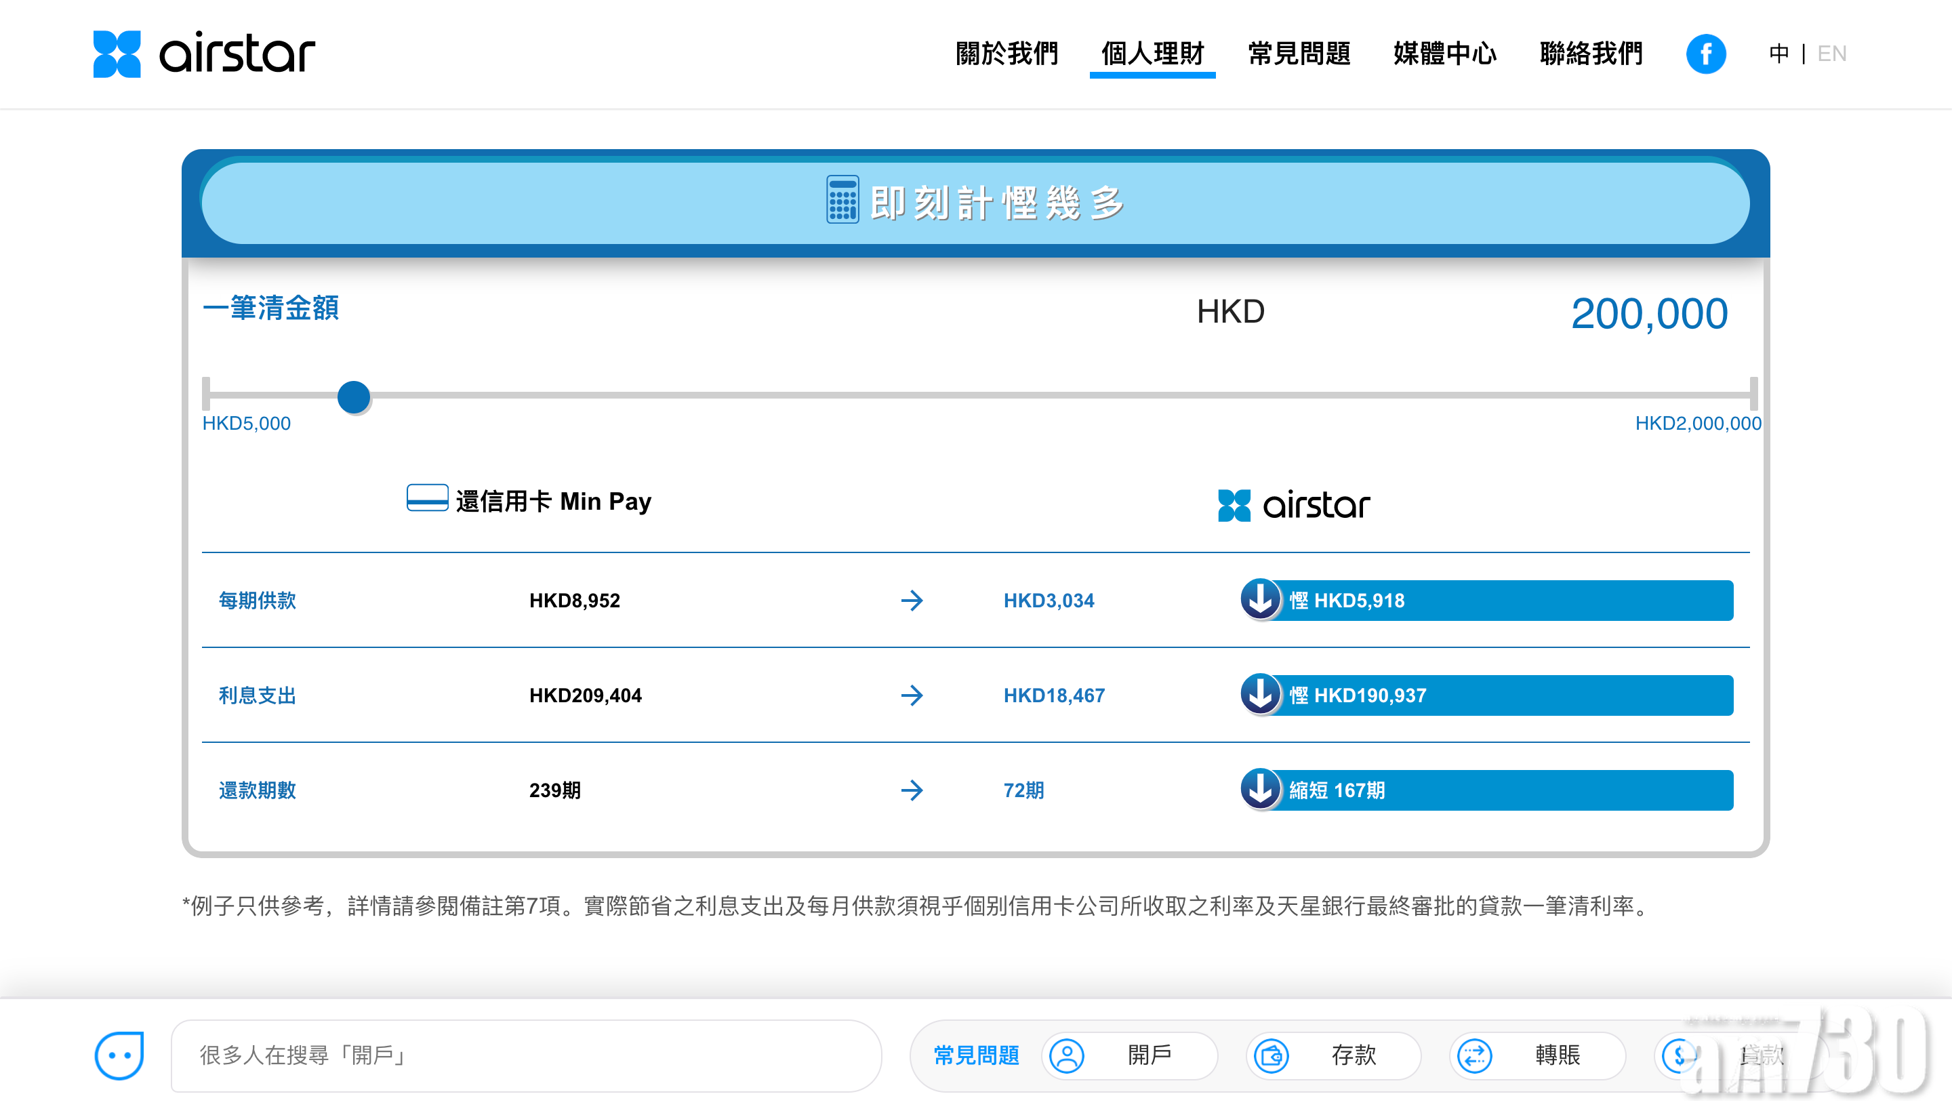Click the calculator icon in banner
Screen dimensions: 1952x1113
pyautogui.click(x=842, y=201)
